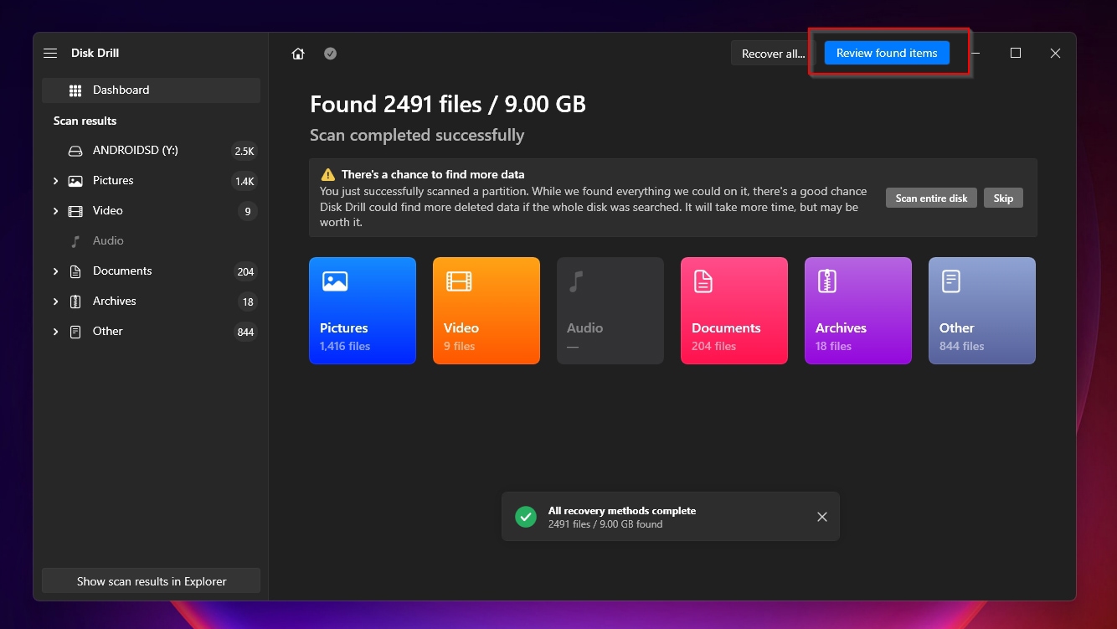Viewport: 1117px width, 629px height.
Task: Select Pictures label in sidebar
Action: (x=113, y=181)
